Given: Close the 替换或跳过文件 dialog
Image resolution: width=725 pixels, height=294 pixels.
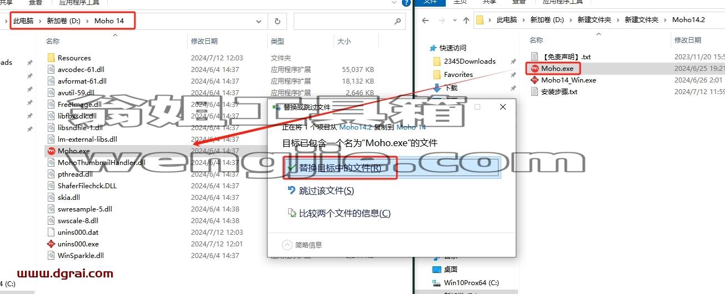Looking at the screenshot, I should 503,107.
